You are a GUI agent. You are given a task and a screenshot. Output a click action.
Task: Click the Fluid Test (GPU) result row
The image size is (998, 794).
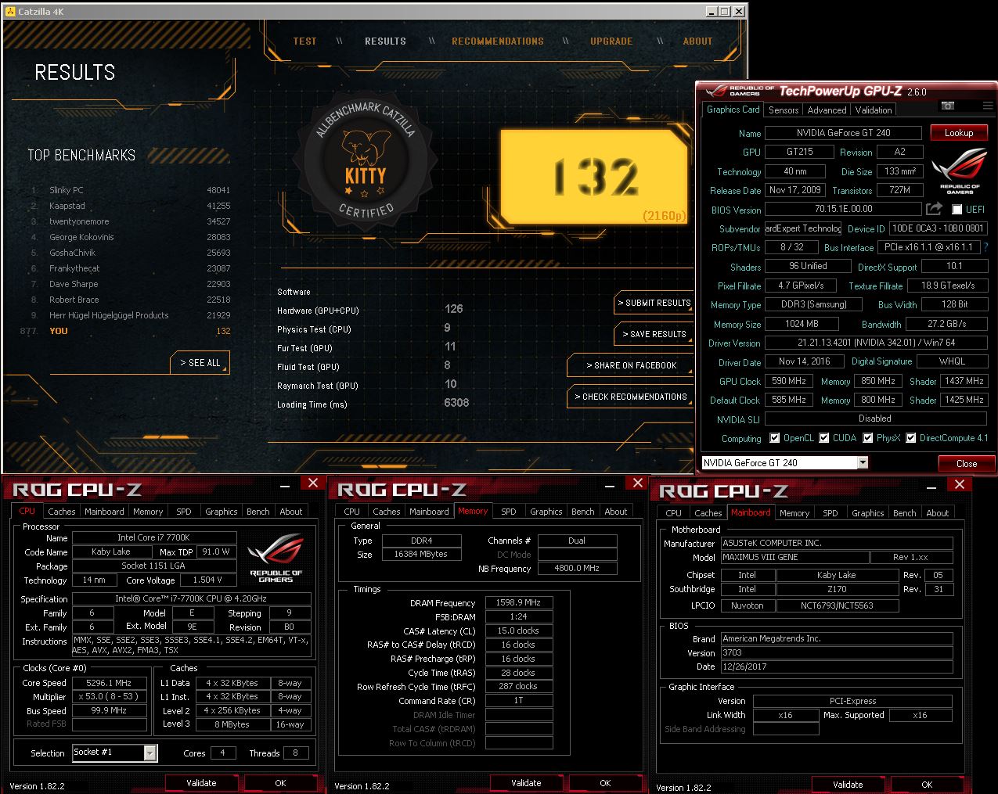coord(365,366)
